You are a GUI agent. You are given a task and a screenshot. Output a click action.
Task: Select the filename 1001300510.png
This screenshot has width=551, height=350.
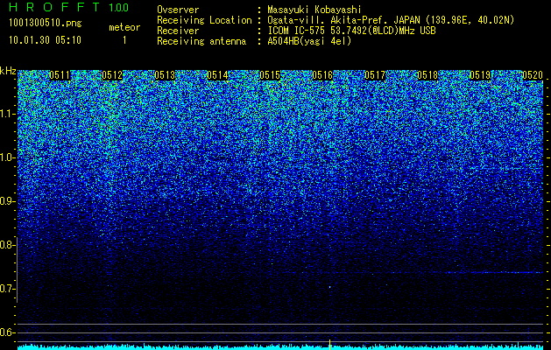coord(46,23)
